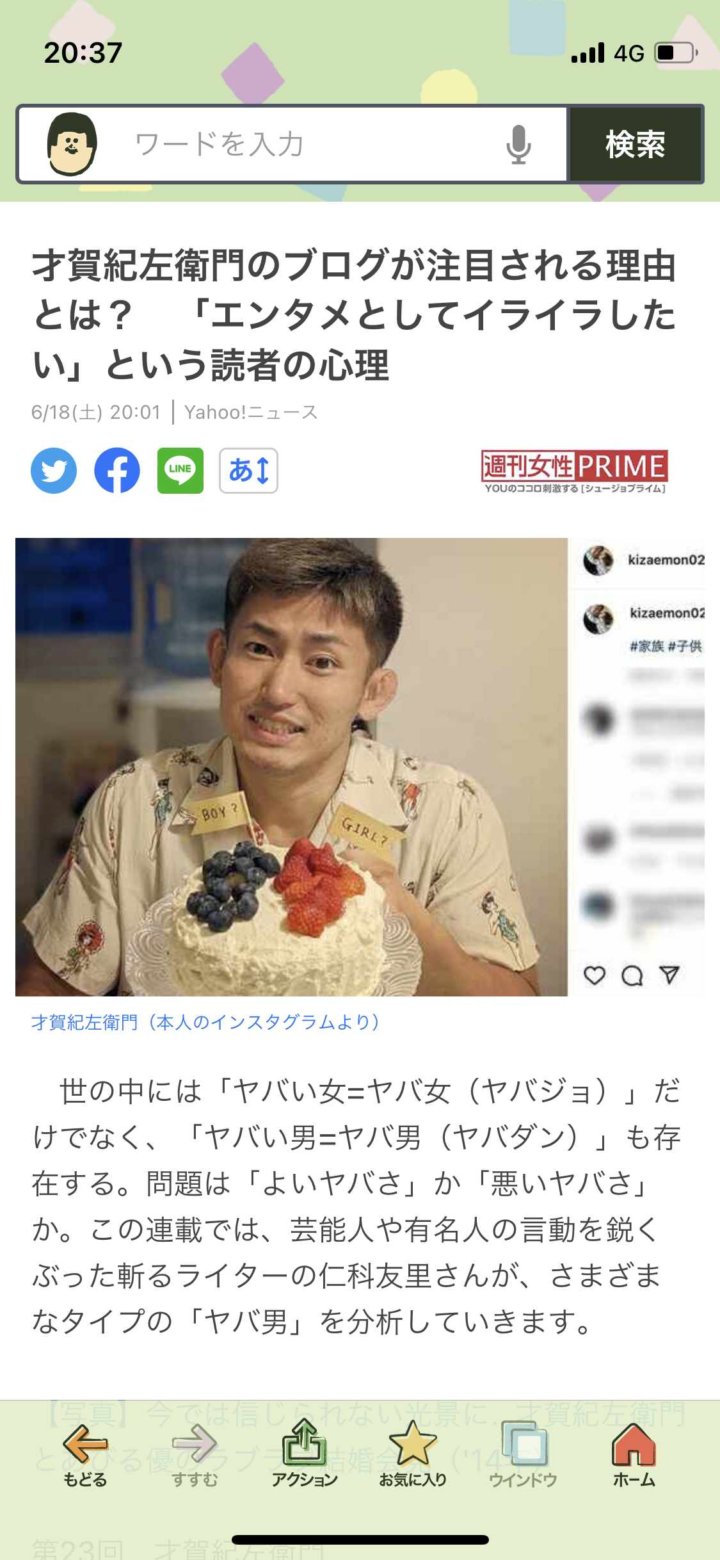This screenshot has height=1560, width=720.
Task: Tap the microphone voice input icon
Action: pos(518,145)
